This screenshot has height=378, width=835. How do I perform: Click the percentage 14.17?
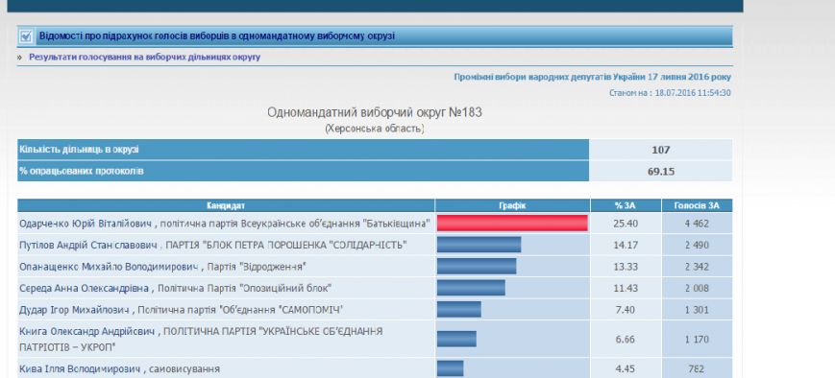626,245
